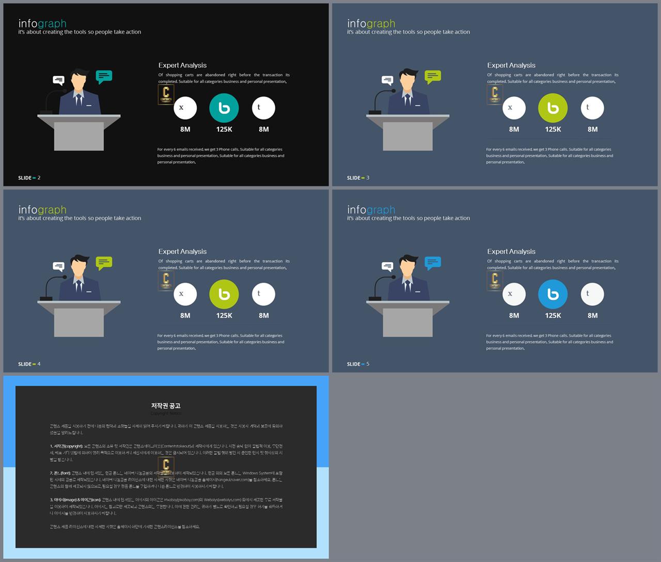Click 'Expert Analysis' heading on slide 5
The height and width of the screenshot is (562, 661).
coord(511,251)
